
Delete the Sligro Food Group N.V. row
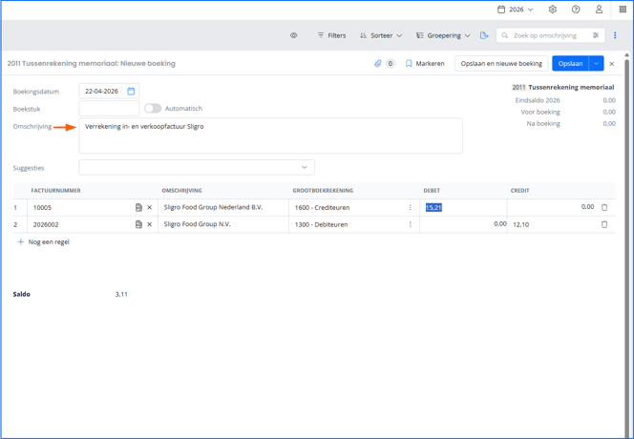[604, 224]
